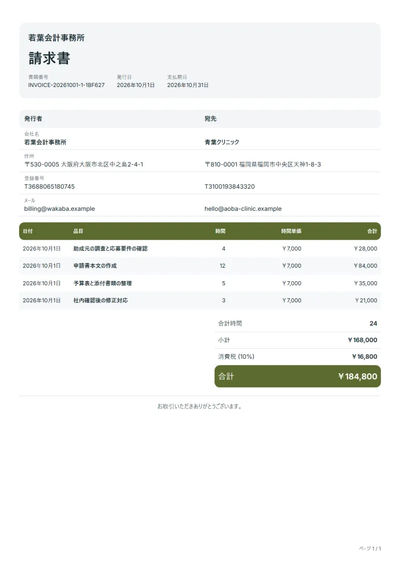This screenshot has height=565, width=400.
Task: Click hours value 3 for 社内確認後の修正対応
Action: pos(223,301)
